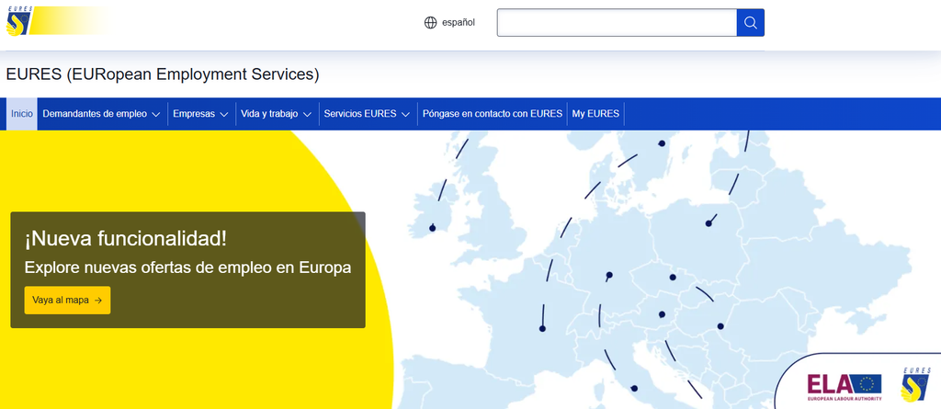
Task: Expand the Demandantes de empleo chevron
Action: [x=156, y=114]
